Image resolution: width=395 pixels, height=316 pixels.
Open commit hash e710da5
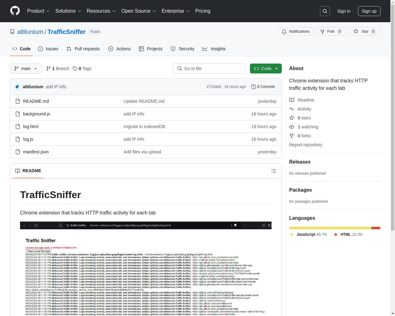click(x=214, y=87)
